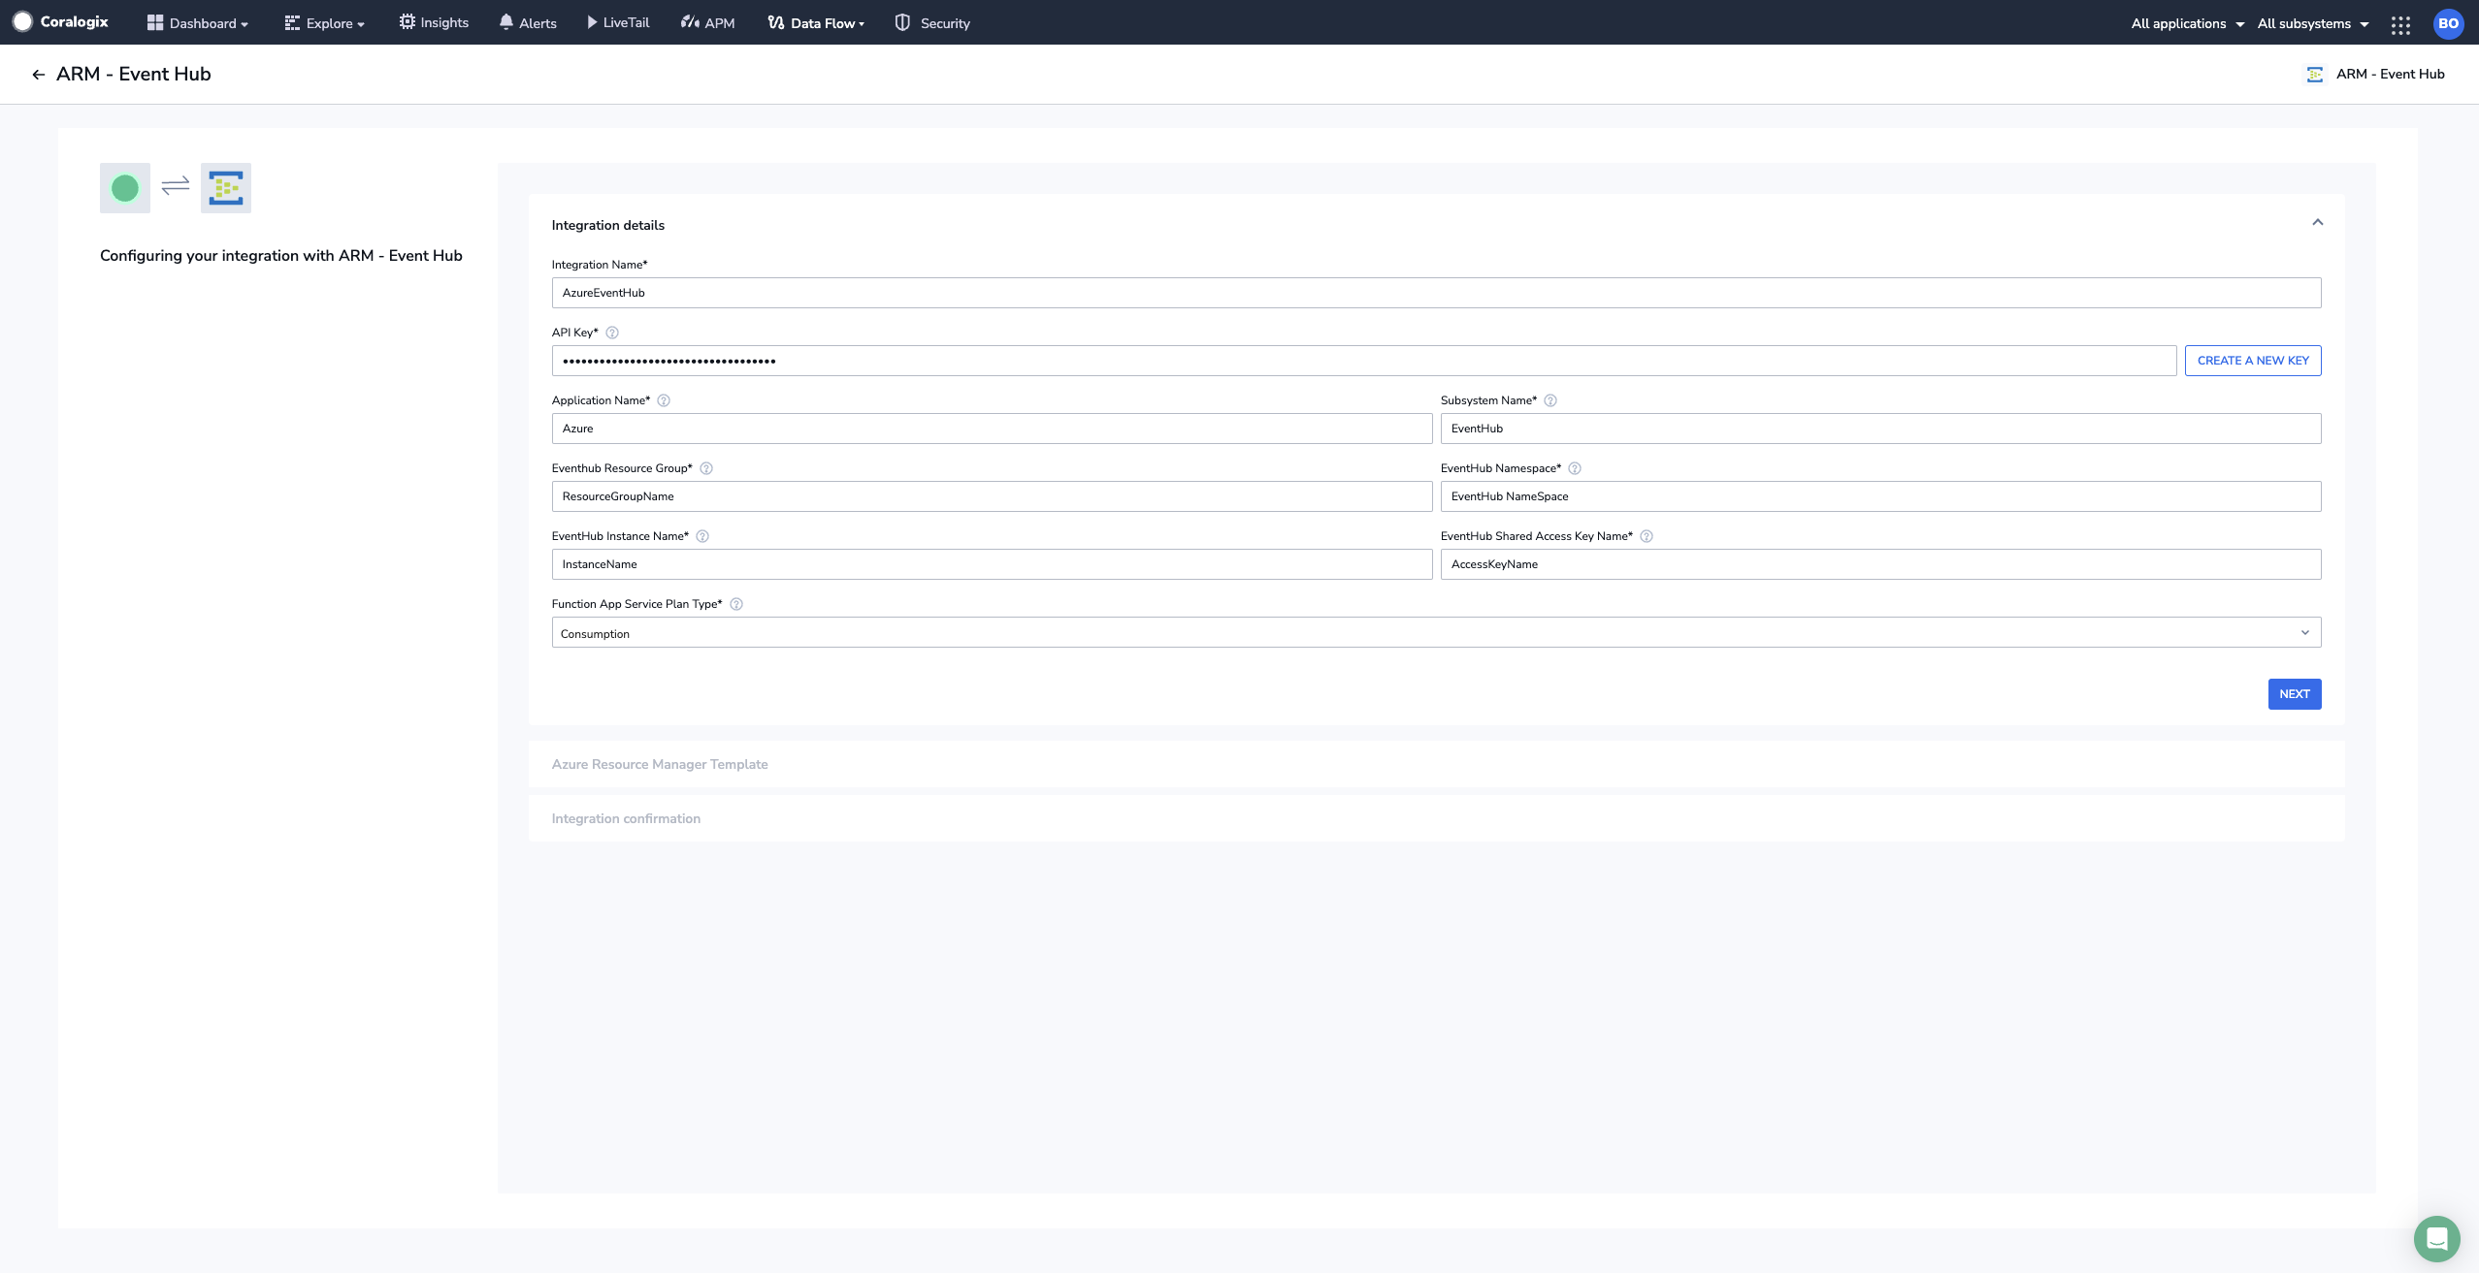Open the Explore menu
The height and width of the screenshot is (1273, 2479).
(325, 23)
